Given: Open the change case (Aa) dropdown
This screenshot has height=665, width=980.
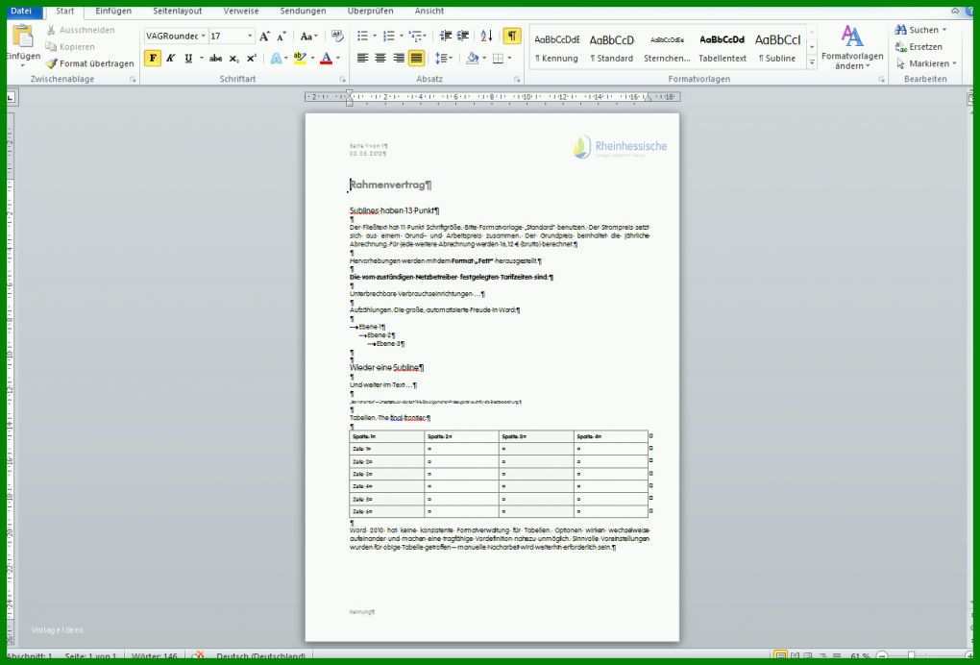Looking at the screenshot, I should [308, 37].
